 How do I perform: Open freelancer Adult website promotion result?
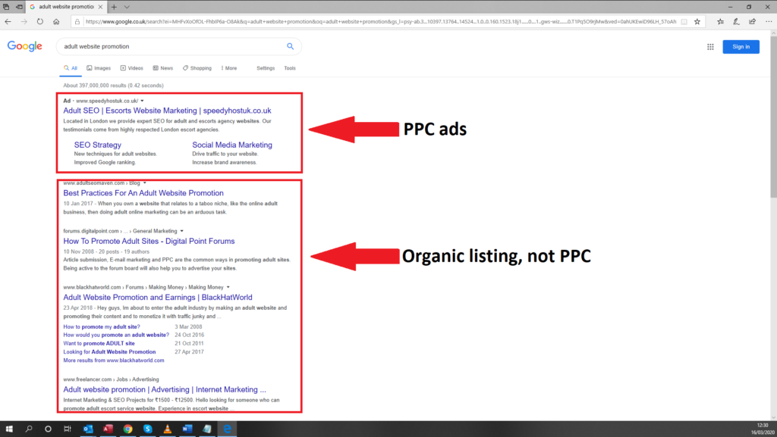(x=165, y=389)
